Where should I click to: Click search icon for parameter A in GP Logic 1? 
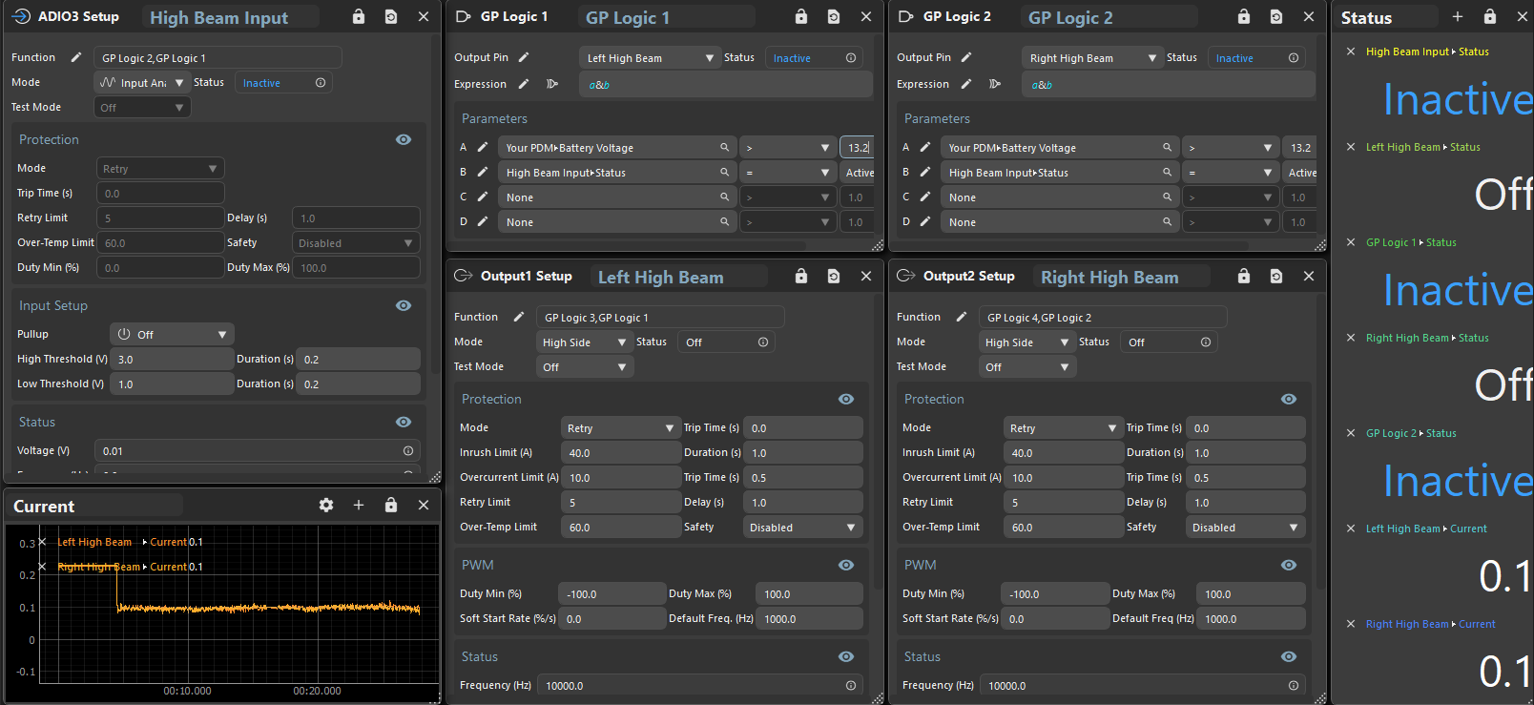724,148
